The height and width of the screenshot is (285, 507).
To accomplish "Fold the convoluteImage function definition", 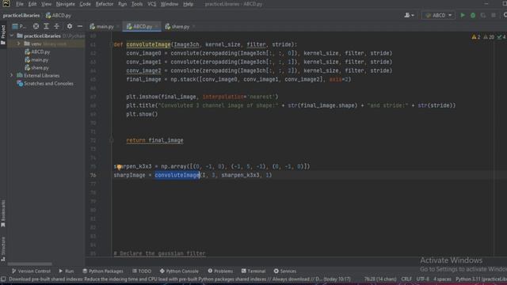I will pos(111,44).
